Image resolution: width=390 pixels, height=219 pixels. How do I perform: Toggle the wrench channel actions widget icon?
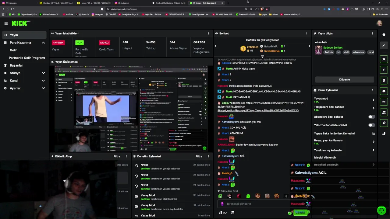click(x=384, y=123)
